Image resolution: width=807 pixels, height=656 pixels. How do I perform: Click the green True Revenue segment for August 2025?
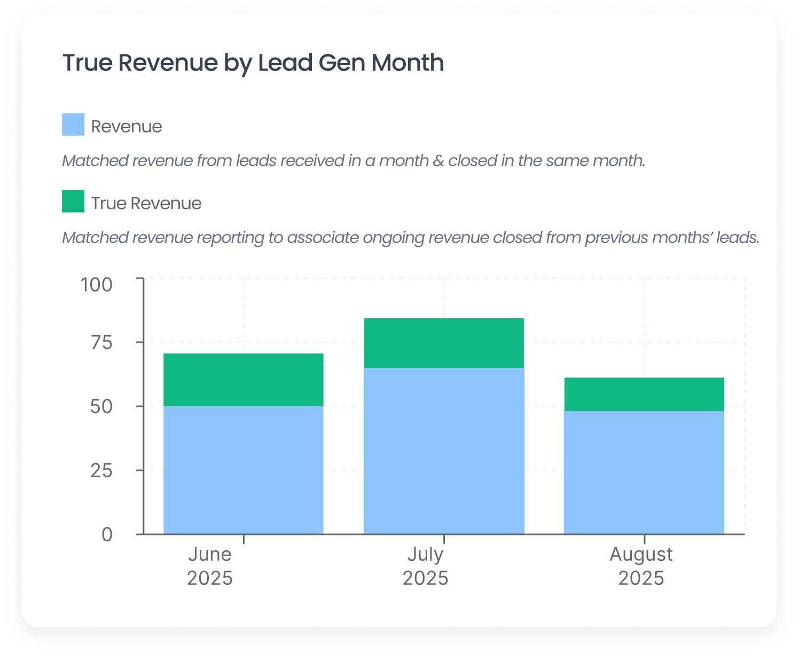tap(644, 394)
